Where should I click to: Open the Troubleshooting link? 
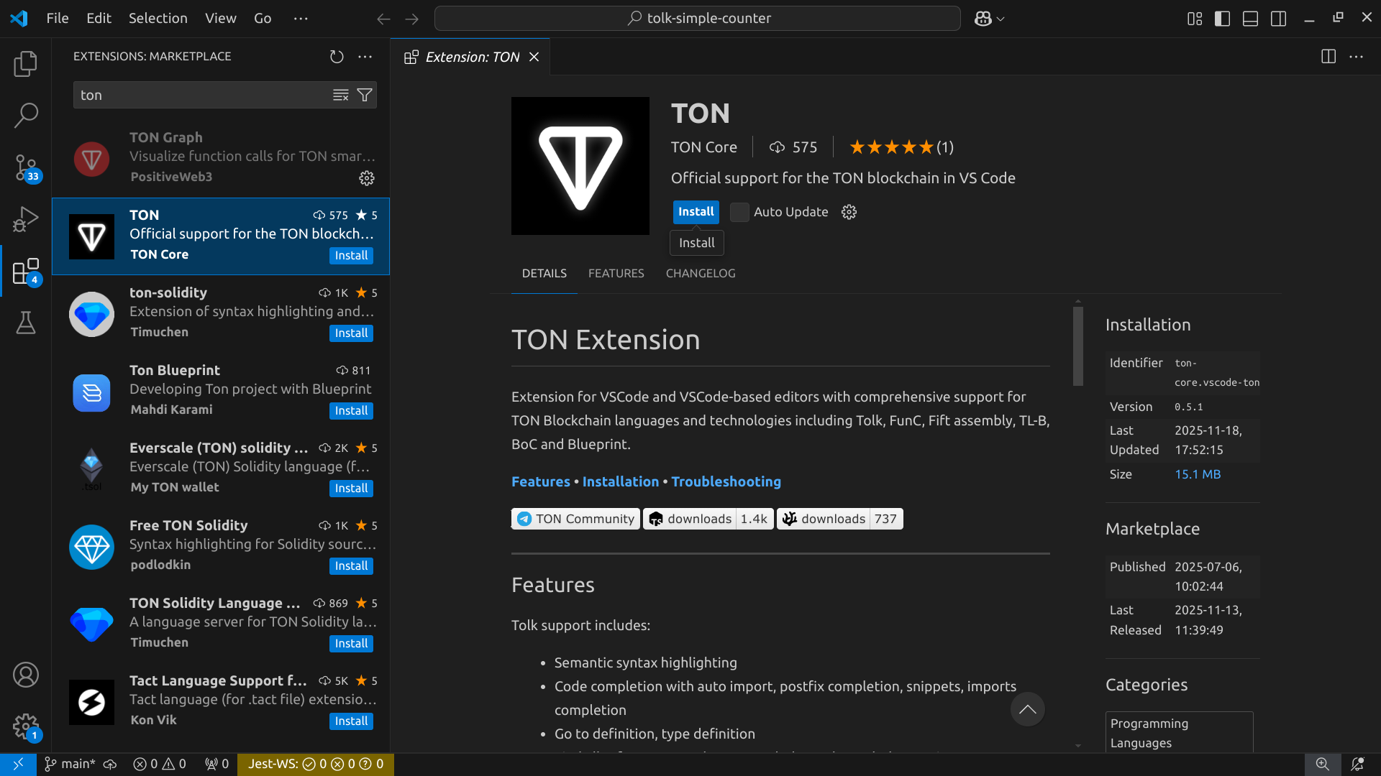coord(726,481)
